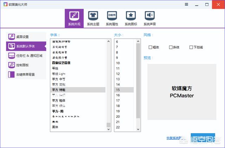The image size is (225, 148).
Task: Click font list scroll down arrow
Action: coord(108,129)
